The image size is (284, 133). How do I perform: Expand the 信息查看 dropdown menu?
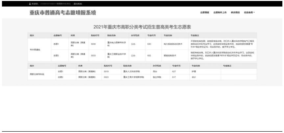[x=249, y=12]
